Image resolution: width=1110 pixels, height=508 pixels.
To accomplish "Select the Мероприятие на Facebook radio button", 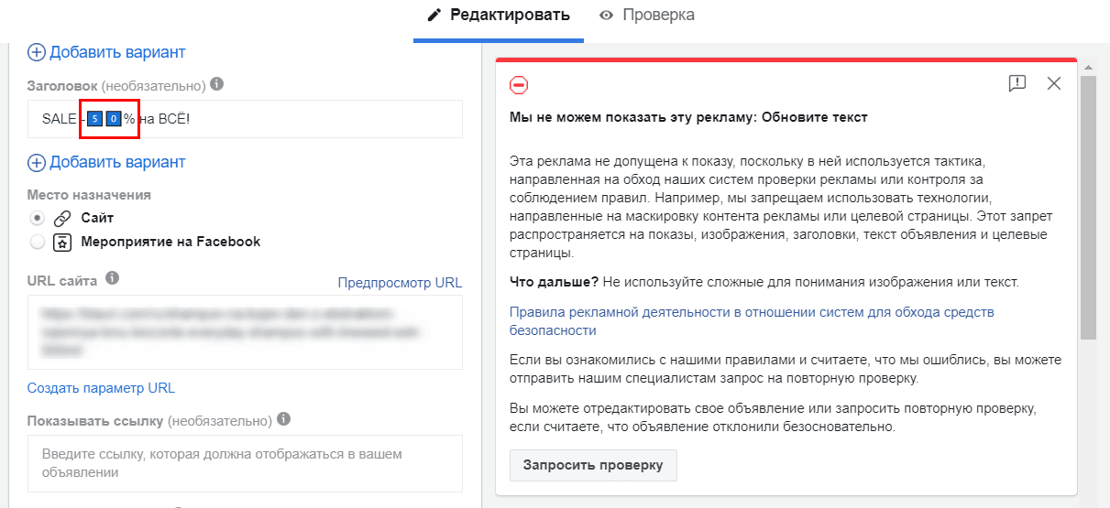I will (38, 243).
